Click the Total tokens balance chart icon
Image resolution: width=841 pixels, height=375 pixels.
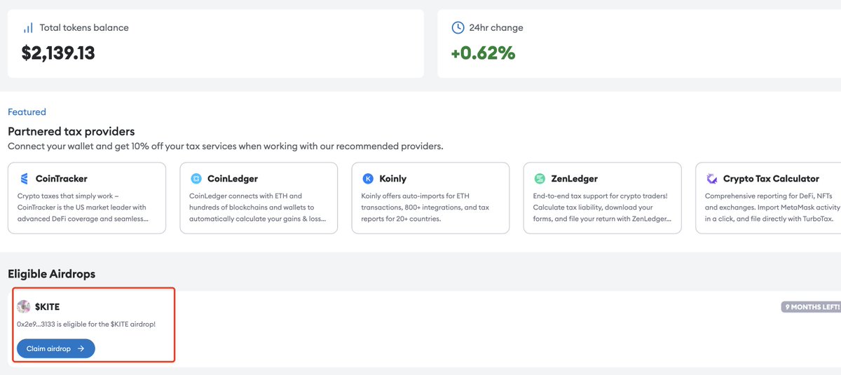pyautogui.click(x=28, y=28)
